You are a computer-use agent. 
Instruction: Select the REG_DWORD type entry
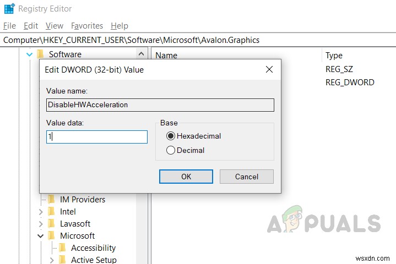(350, 82)
